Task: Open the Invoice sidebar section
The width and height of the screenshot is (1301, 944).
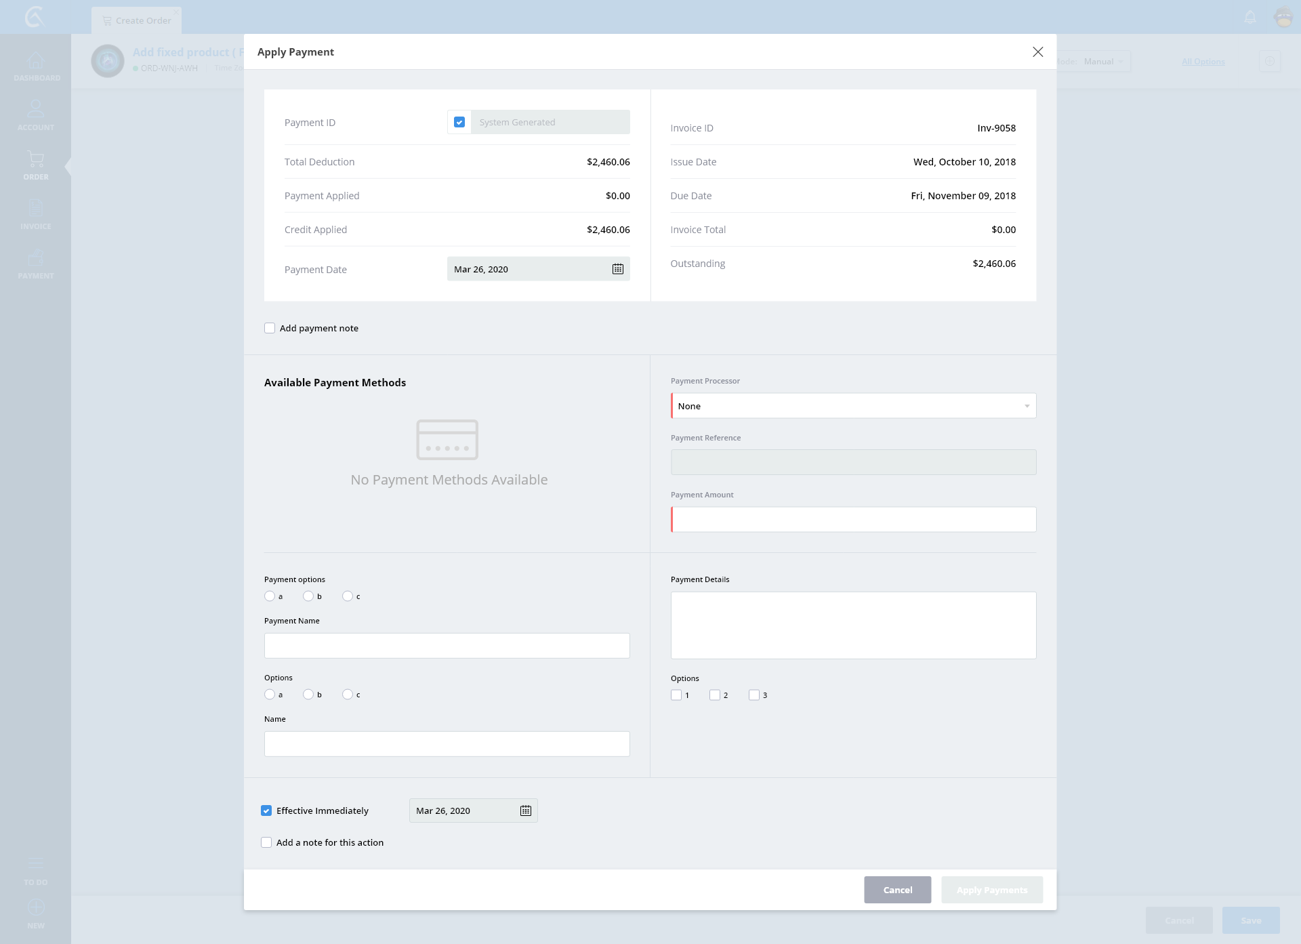Action: 36,214
